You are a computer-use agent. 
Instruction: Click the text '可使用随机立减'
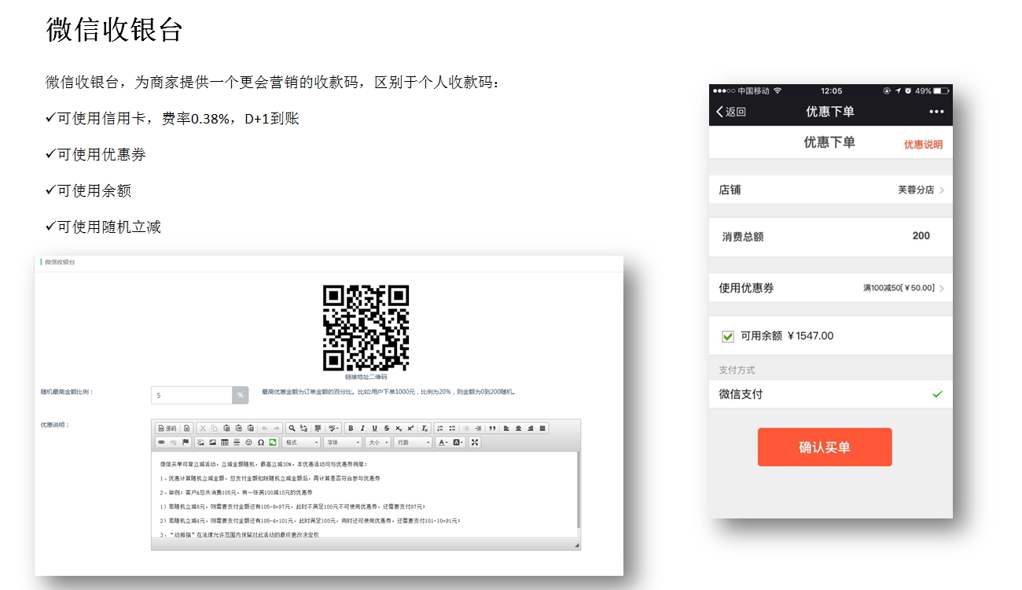tap(108, 227)
